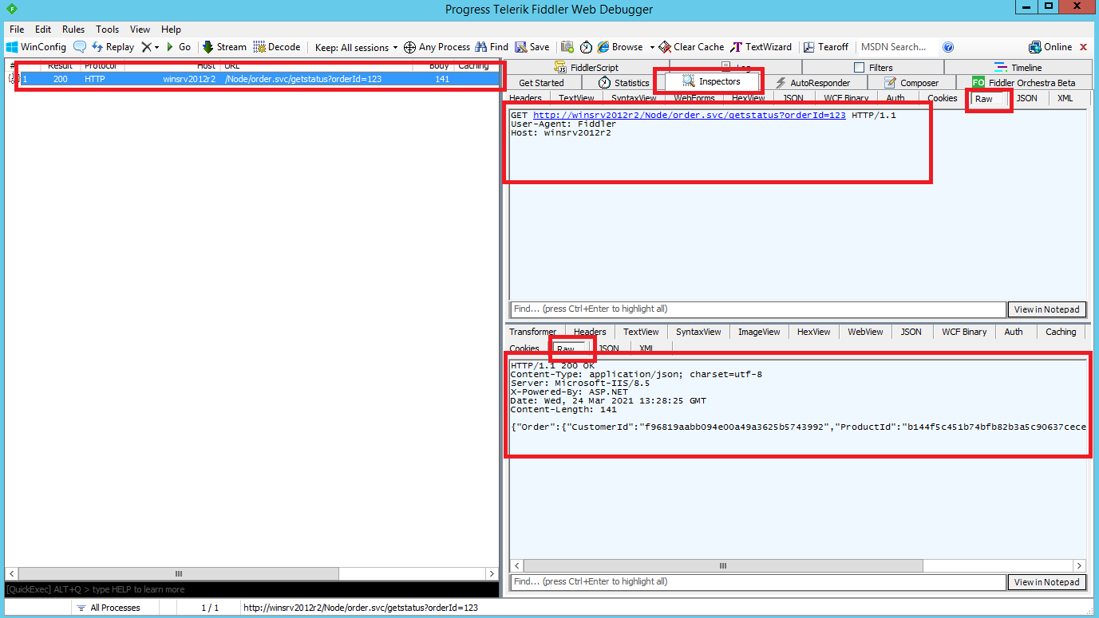Open WinConfig from the toolbar
This screenshot has width=1099, height=618.
(x=37, y=47)
